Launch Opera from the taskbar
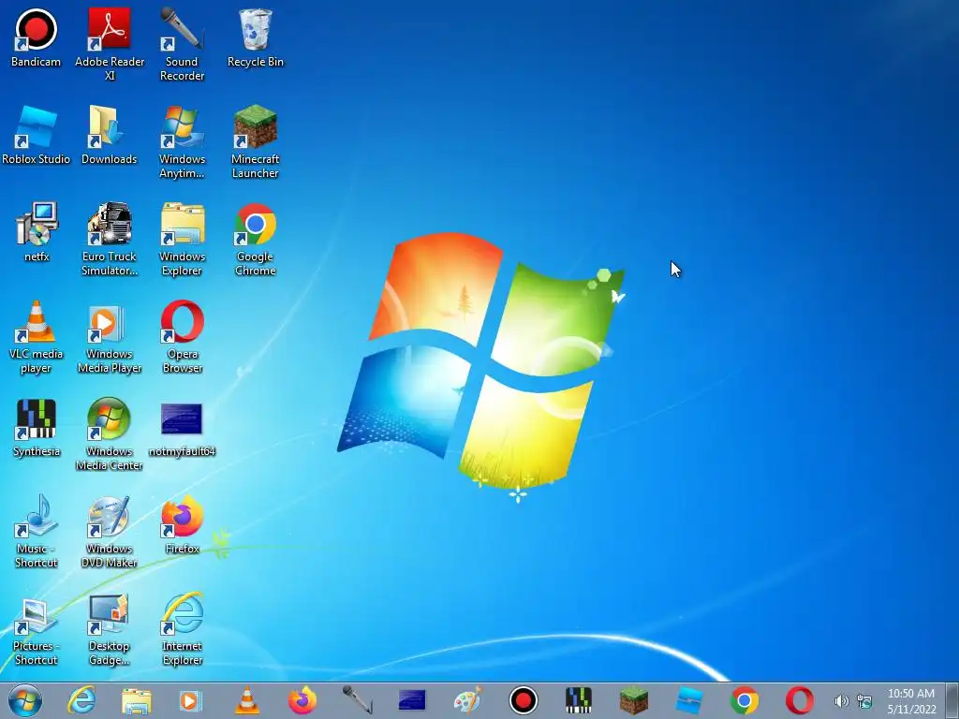 click(800, 700)
